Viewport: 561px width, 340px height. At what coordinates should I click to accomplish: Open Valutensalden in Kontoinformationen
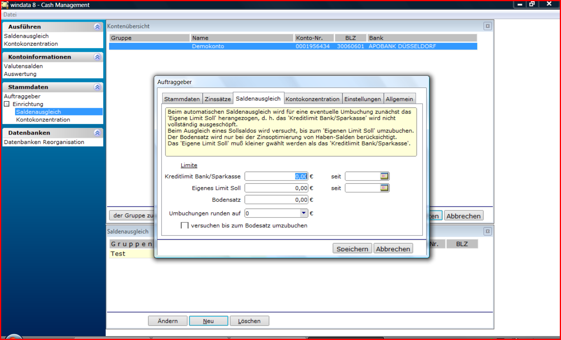click(23, 66)
